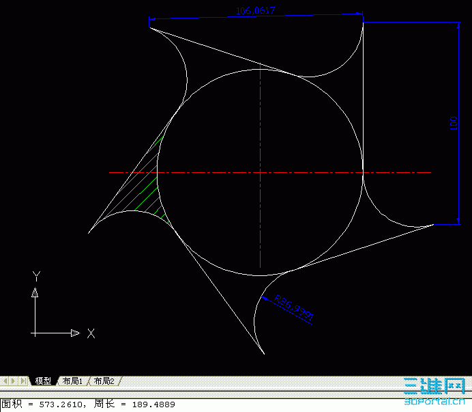Screen dimensions: 472x412
Task: Switch to the 模型 model tab
Action: [43, 381]
